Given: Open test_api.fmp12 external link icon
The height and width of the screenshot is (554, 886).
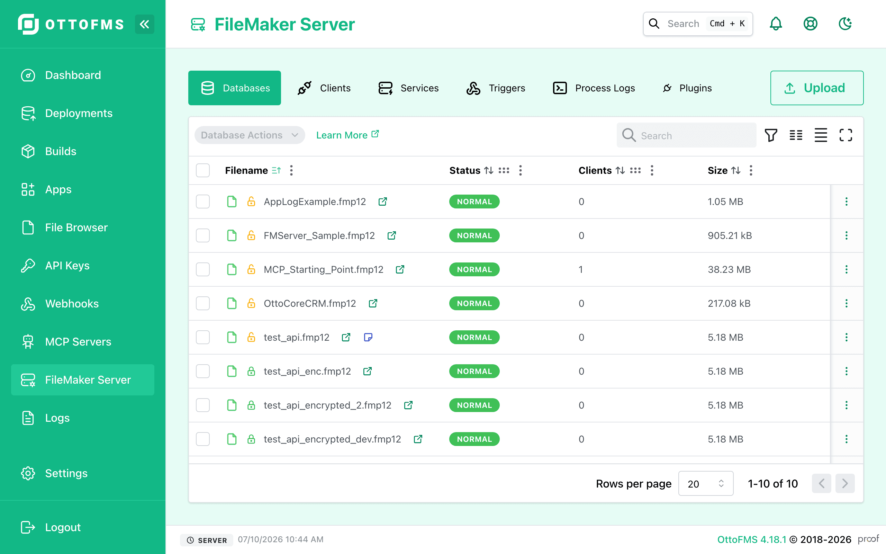Looking at the screenshot, I should coord(346,337).
